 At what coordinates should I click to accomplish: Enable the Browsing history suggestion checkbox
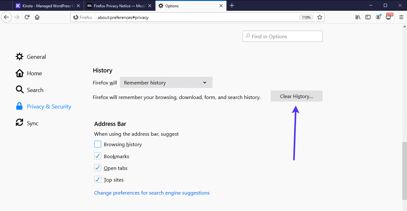98,144
